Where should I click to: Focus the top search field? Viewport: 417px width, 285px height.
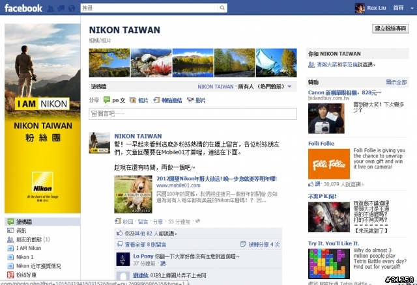click(x=149, y=8)
